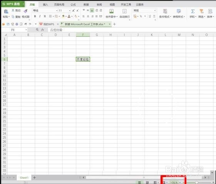Toggle align text left
This screenshot has height=184, width=216.
84,16
